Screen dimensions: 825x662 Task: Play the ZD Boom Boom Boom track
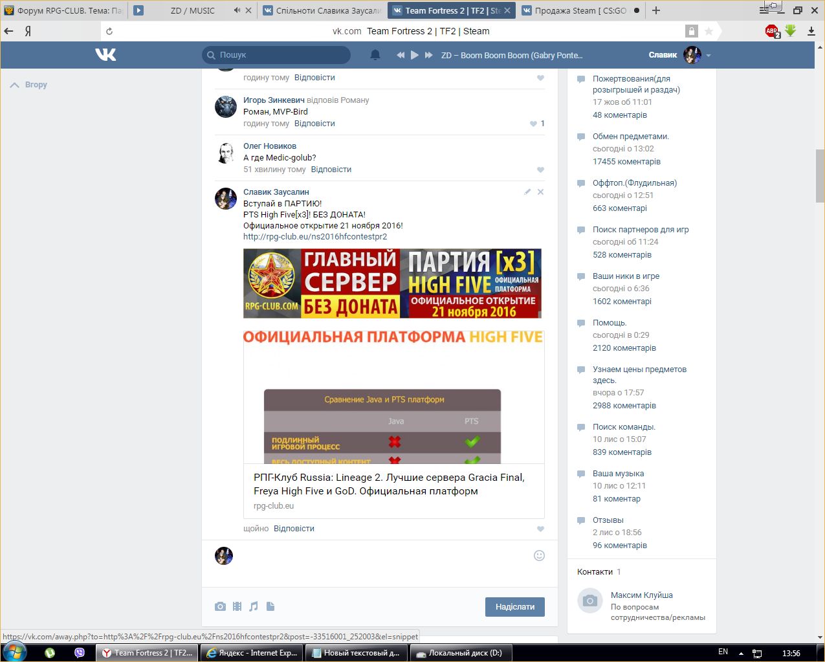(415, 55)
